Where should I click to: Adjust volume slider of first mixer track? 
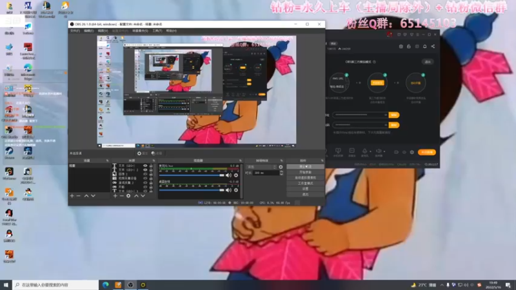[192, 175]
